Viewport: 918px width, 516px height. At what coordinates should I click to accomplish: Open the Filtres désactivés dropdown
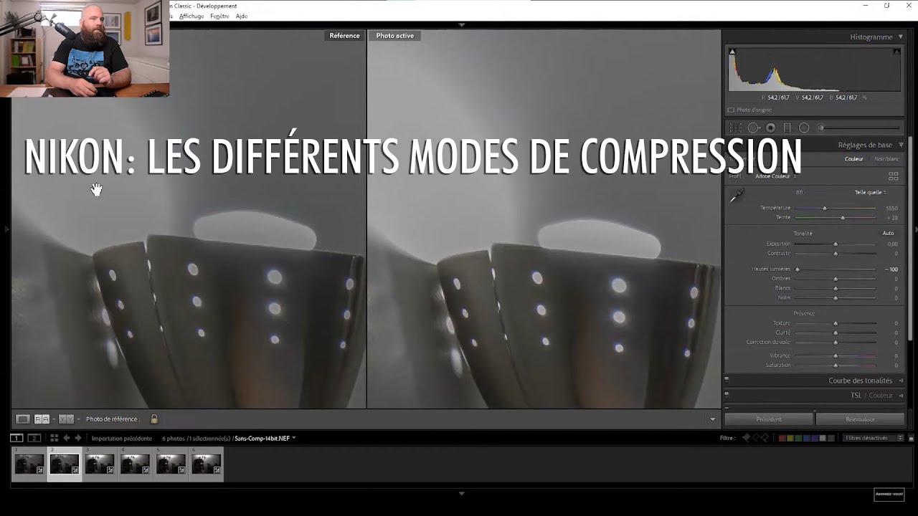click(874, 438)
